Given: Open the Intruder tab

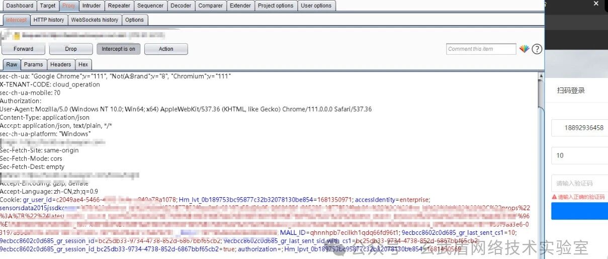Looking at the screenshot, I should coord(92,6).
